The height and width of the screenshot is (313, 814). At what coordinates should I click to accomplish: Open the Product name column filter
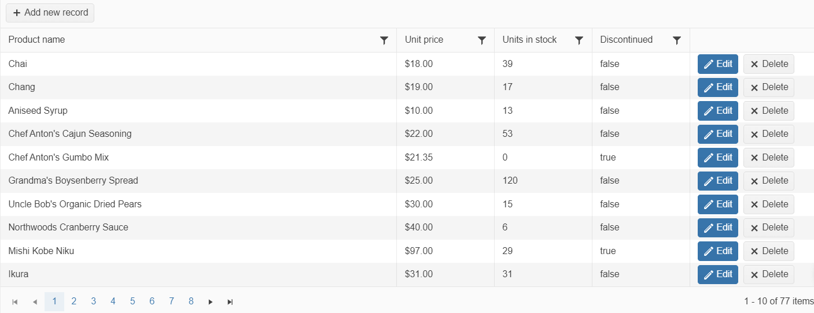pyautogui.click(x=384, y=40)
